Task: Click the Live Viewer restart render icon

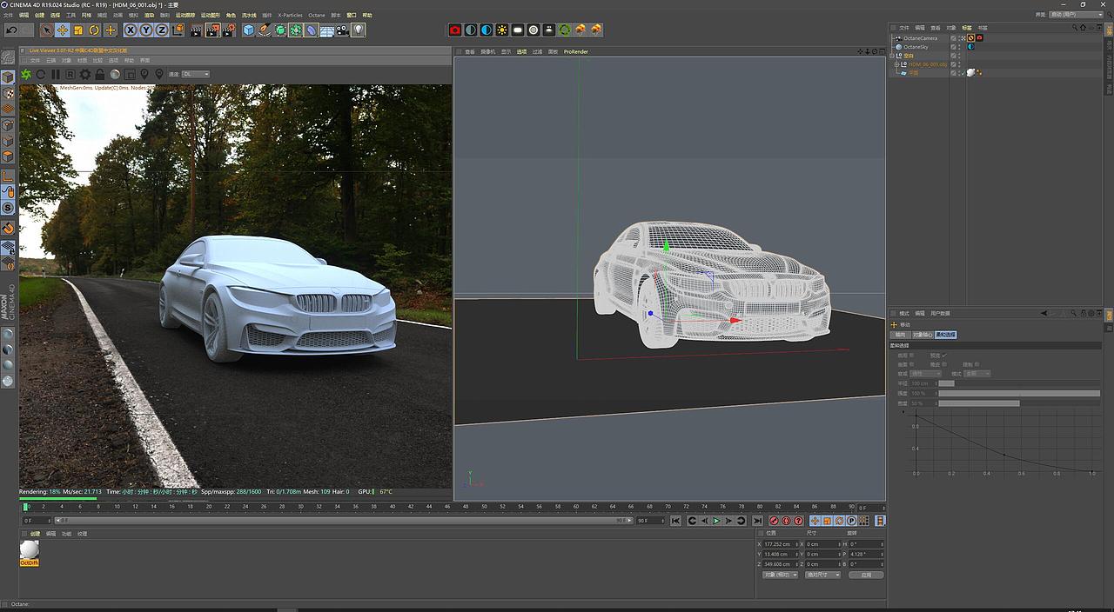Action: pyautogui.click(x=41, y=75)
